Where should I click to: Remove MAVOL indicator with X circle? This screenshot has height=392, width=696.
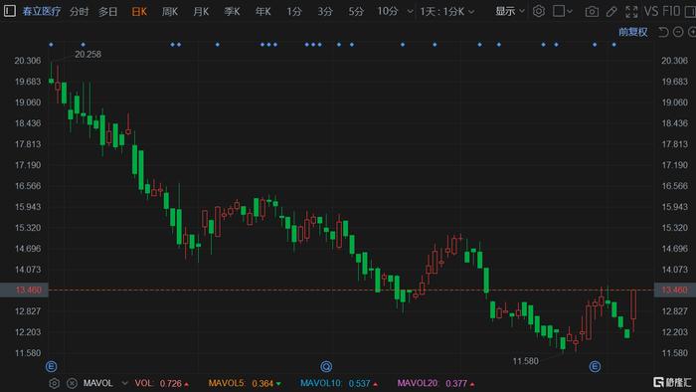point(72,383)
